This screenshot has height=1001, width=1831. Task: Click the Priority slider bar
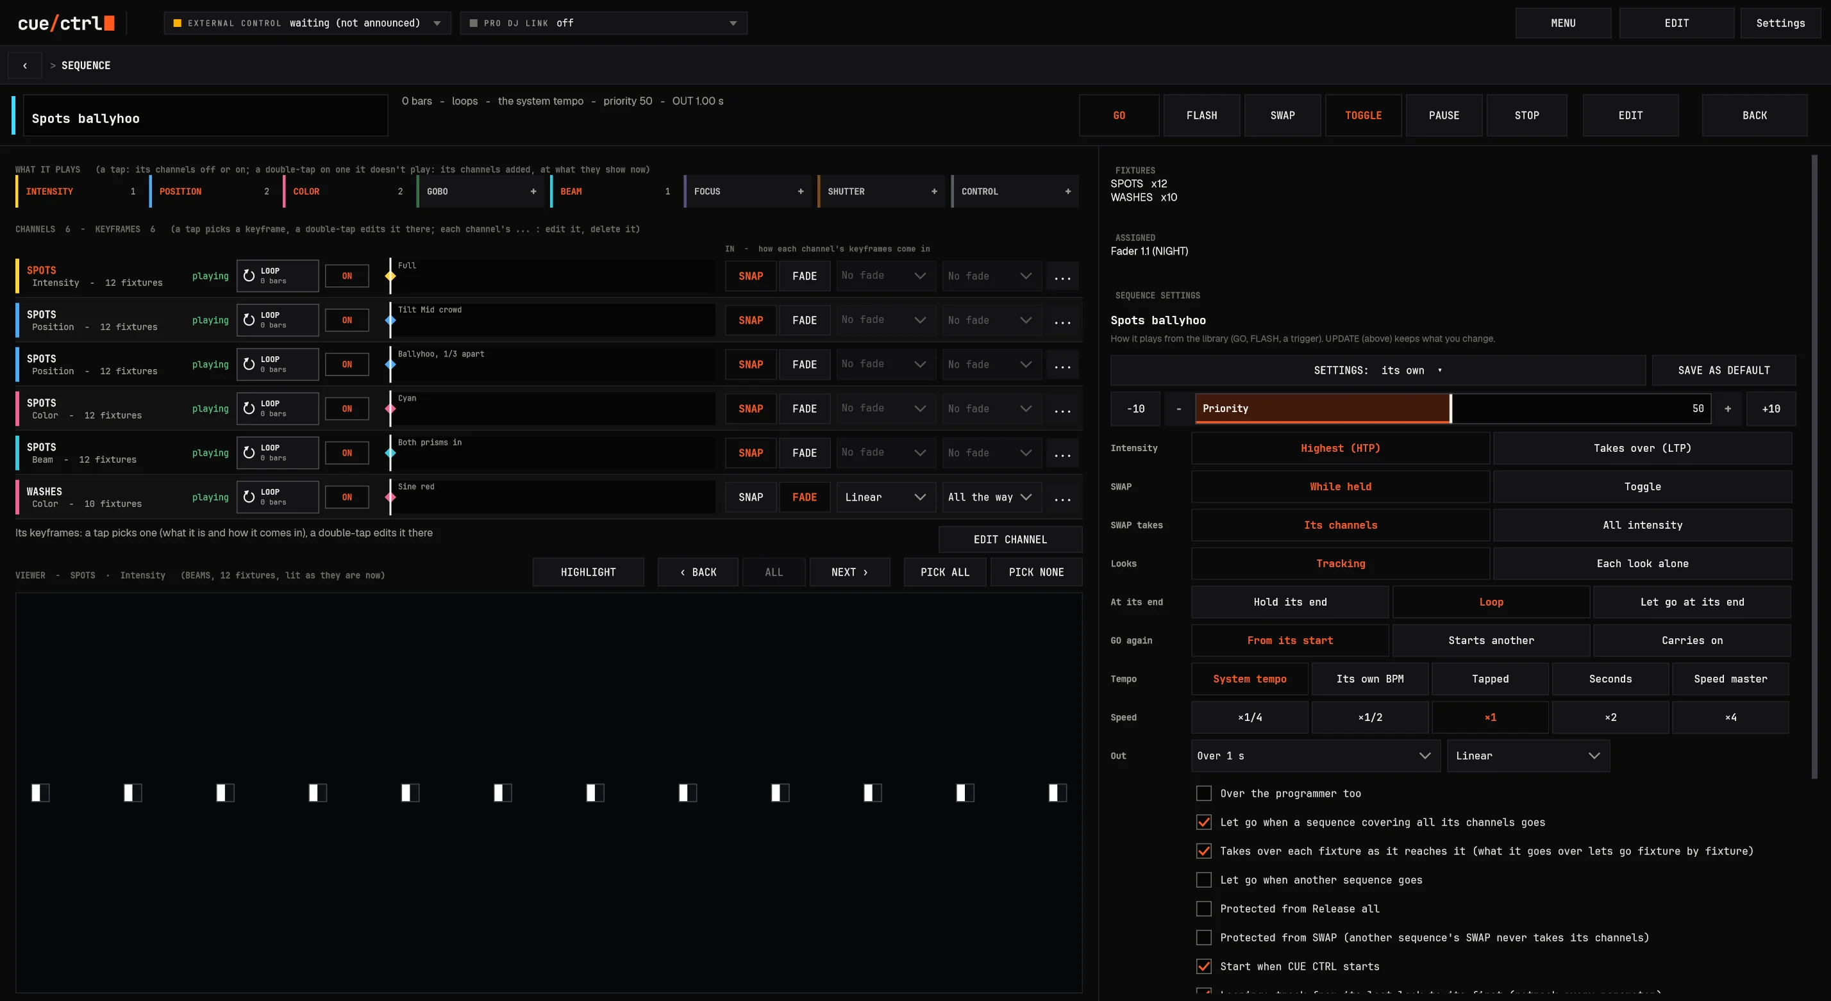1453,408
